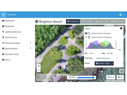Viewport: 127px width, 95px height.
Task: Switch to the Terrain Model tab
Action: pyautogui.click(x=118, y=21)
